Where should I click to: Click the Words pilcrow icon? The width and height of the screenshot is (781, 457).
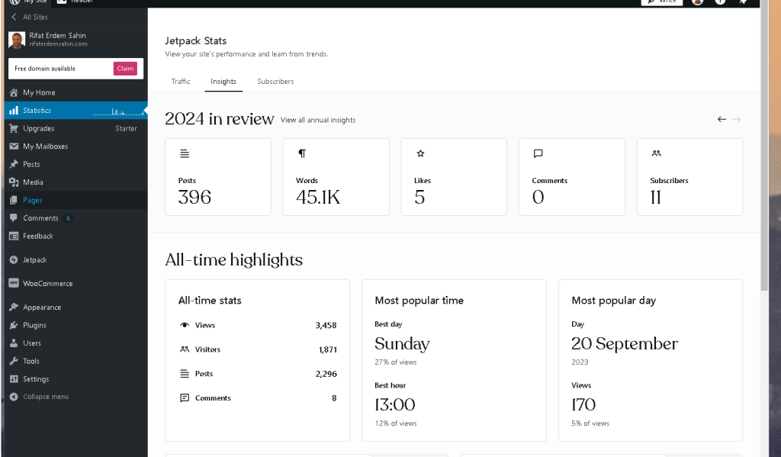(x=302, y=153)
